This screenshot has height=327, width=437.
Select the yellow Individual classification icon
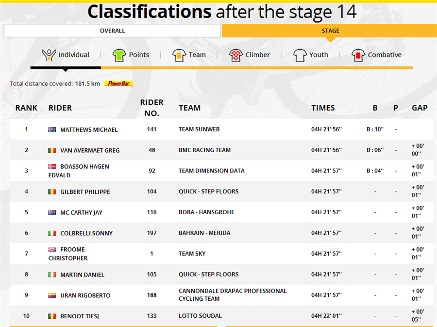[49, 55]
